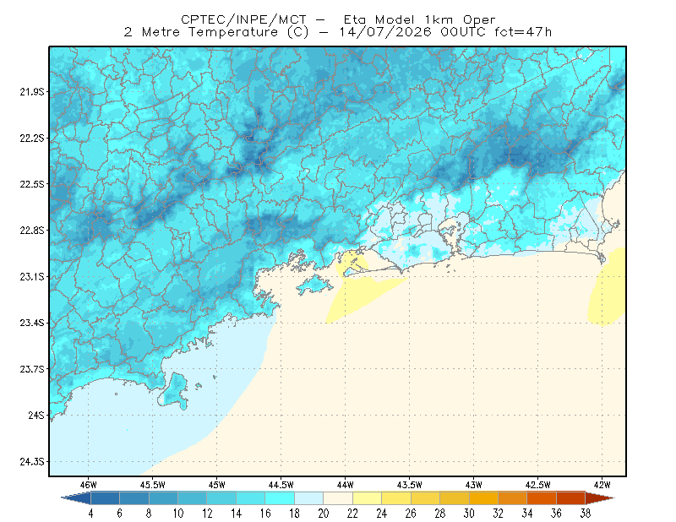Click the 44.5W longitude label
The width and height of the screenshot is (676, 522).
click(281, 485)
